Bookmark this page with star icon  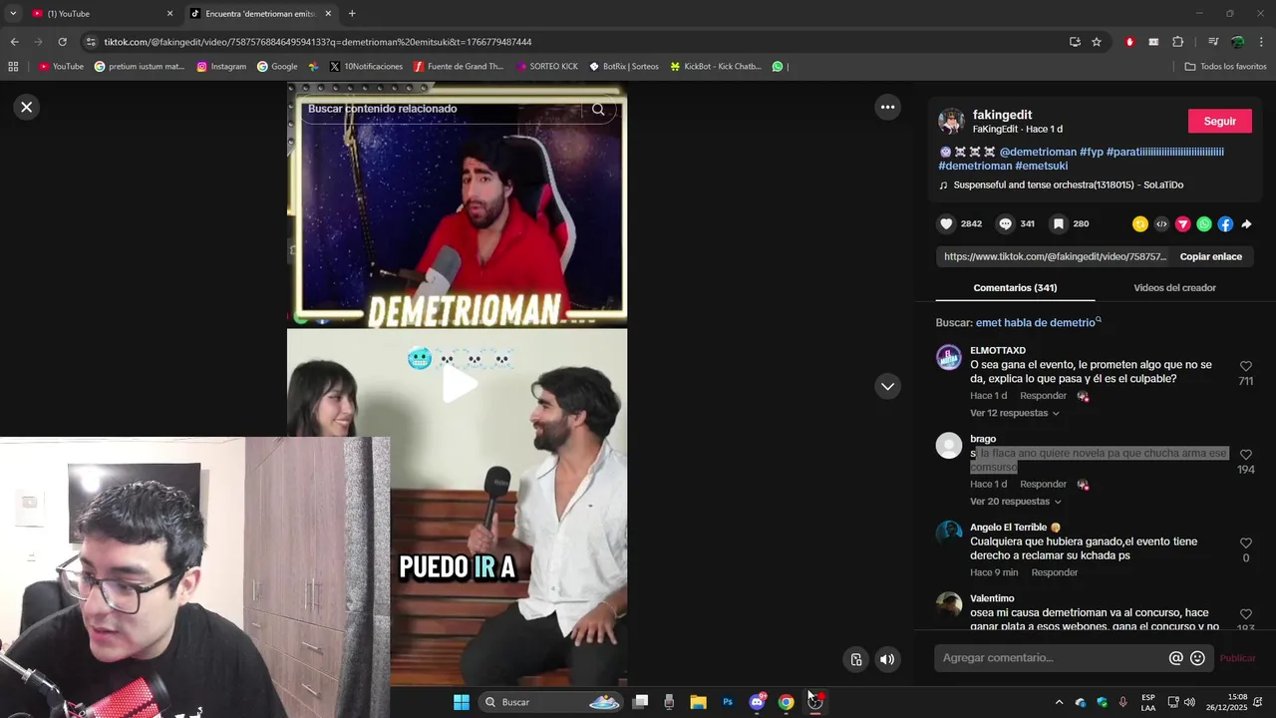point(1097,42)
